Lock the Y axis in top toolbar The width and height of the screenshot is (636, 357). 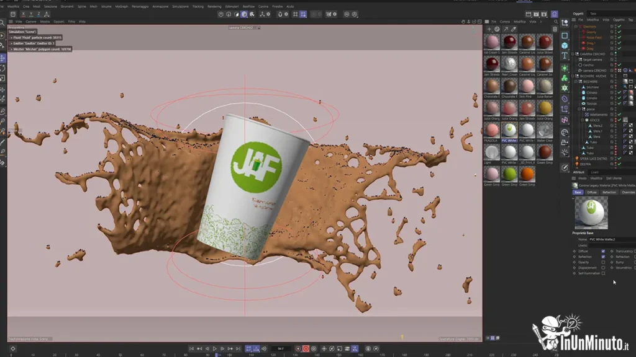pyautogui.click(x=31, y=14)
